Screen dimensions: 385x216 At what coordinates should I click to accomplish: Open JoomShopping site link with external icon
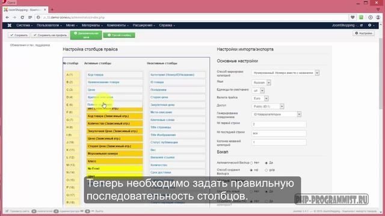click(x=347, y=25)
